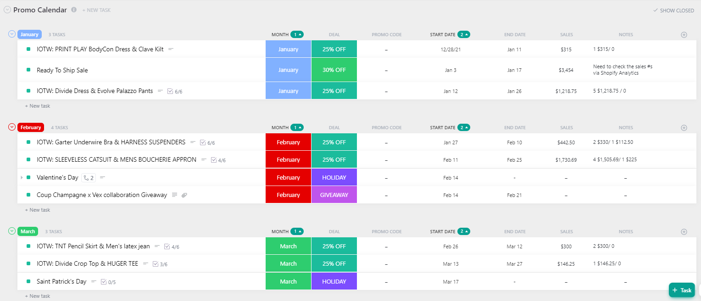The height and width of the screenshot is (301, 701).
Task: Add a column in the February group
Action: [x=684, y=127]
